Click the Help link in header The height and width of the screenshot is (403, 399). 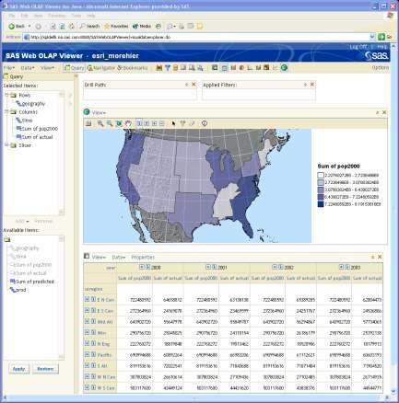coord(381,47)
